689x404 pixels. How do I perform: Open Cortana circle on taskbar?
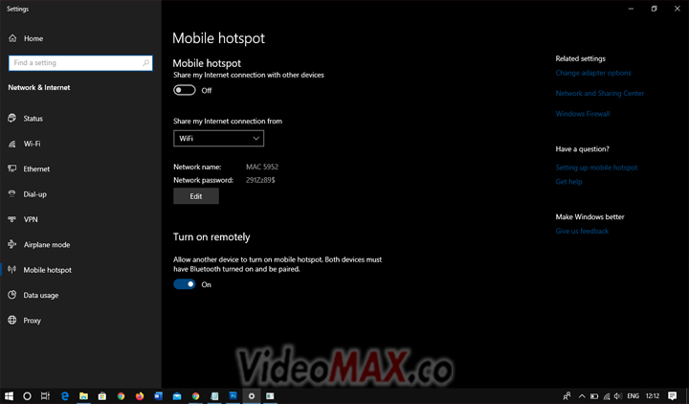(27, 396)
